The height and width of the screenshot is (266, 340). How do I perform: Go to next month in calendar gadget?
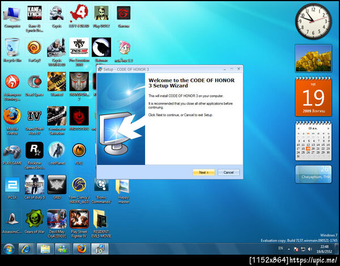coord(328,128)
